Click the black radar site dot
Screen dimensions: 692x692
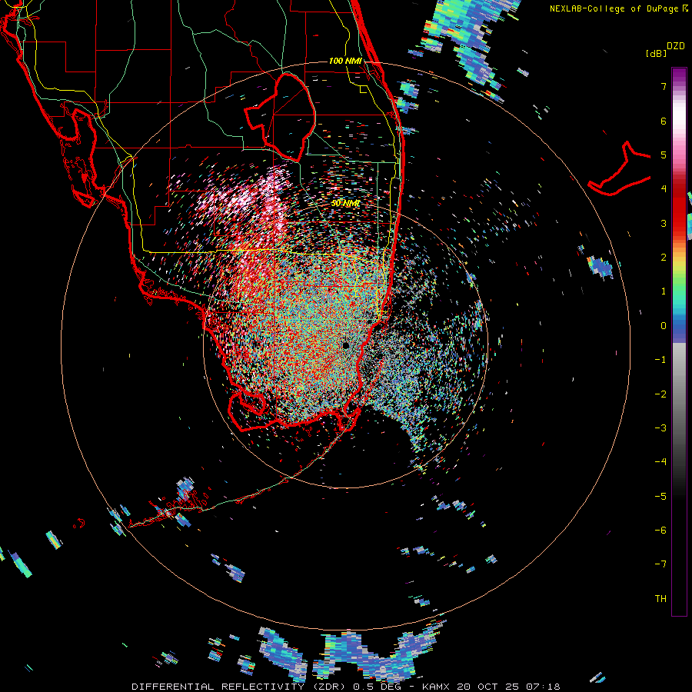(x=346, y=345)
